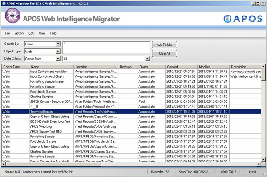Click the 14:44 time in status bar
This screenshot has height=177, width=267.
tap(252, 172)
